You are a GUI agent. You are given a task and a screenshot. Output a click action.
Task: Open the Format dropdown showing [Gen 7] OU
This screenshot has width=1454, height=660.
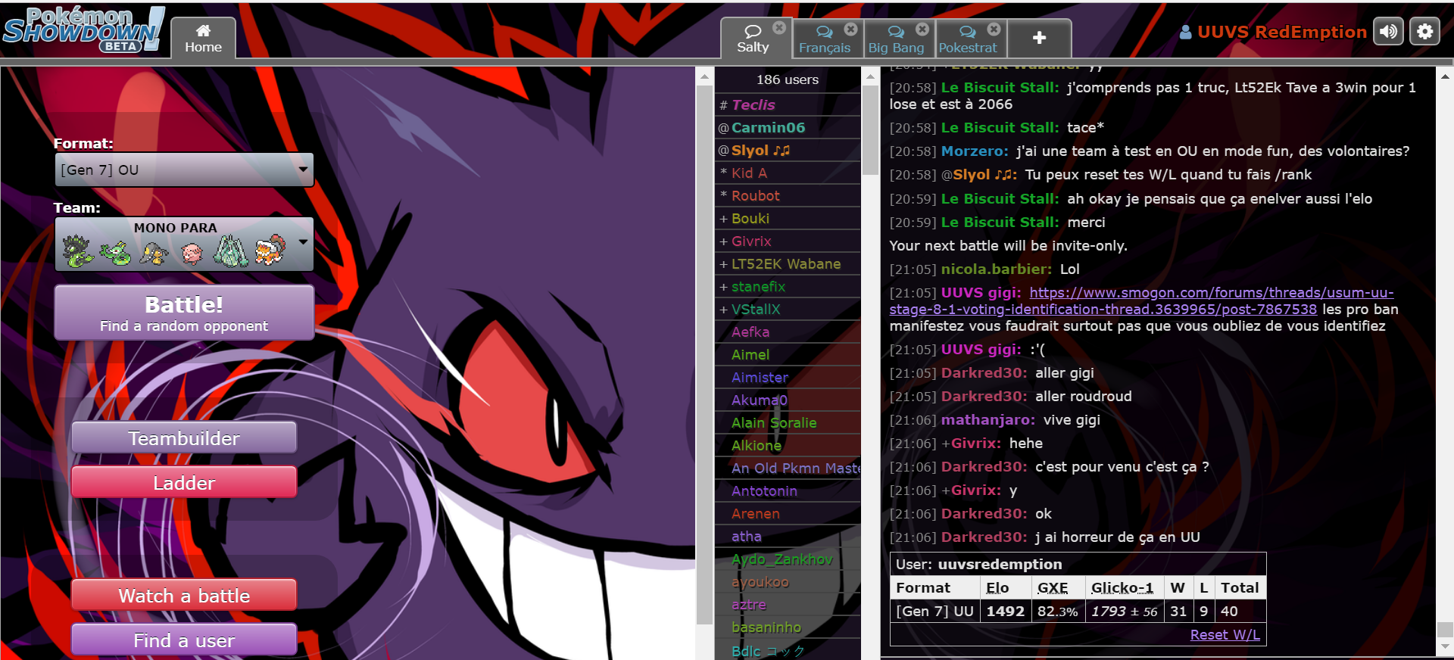[184, 170]
